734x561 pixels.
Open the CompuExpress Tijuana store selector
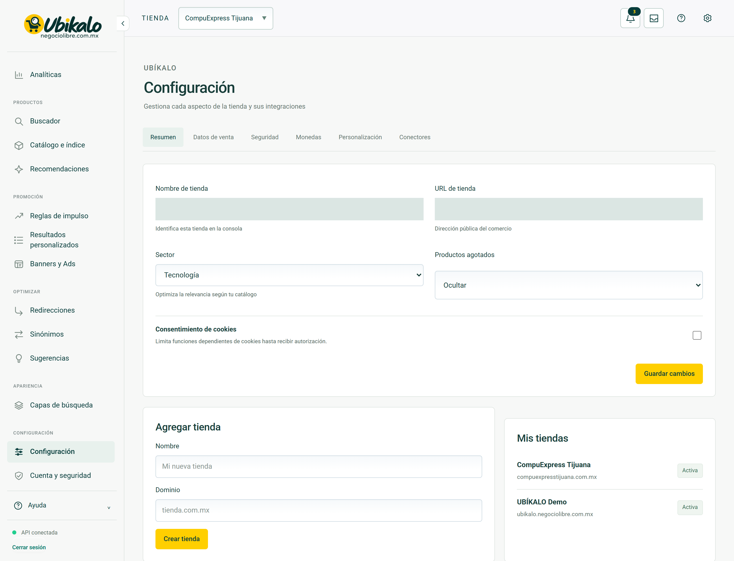click(226, 18)
